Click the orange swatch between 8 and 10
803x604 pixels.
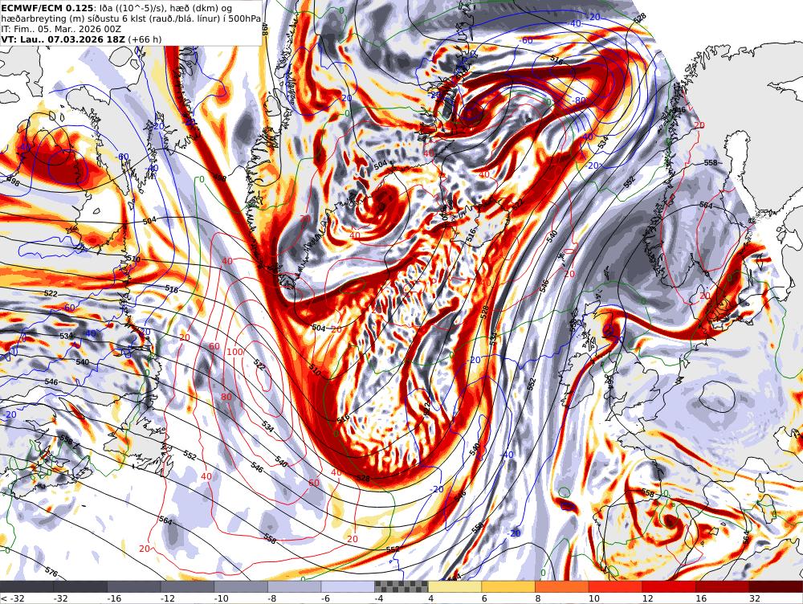(562, 586)
